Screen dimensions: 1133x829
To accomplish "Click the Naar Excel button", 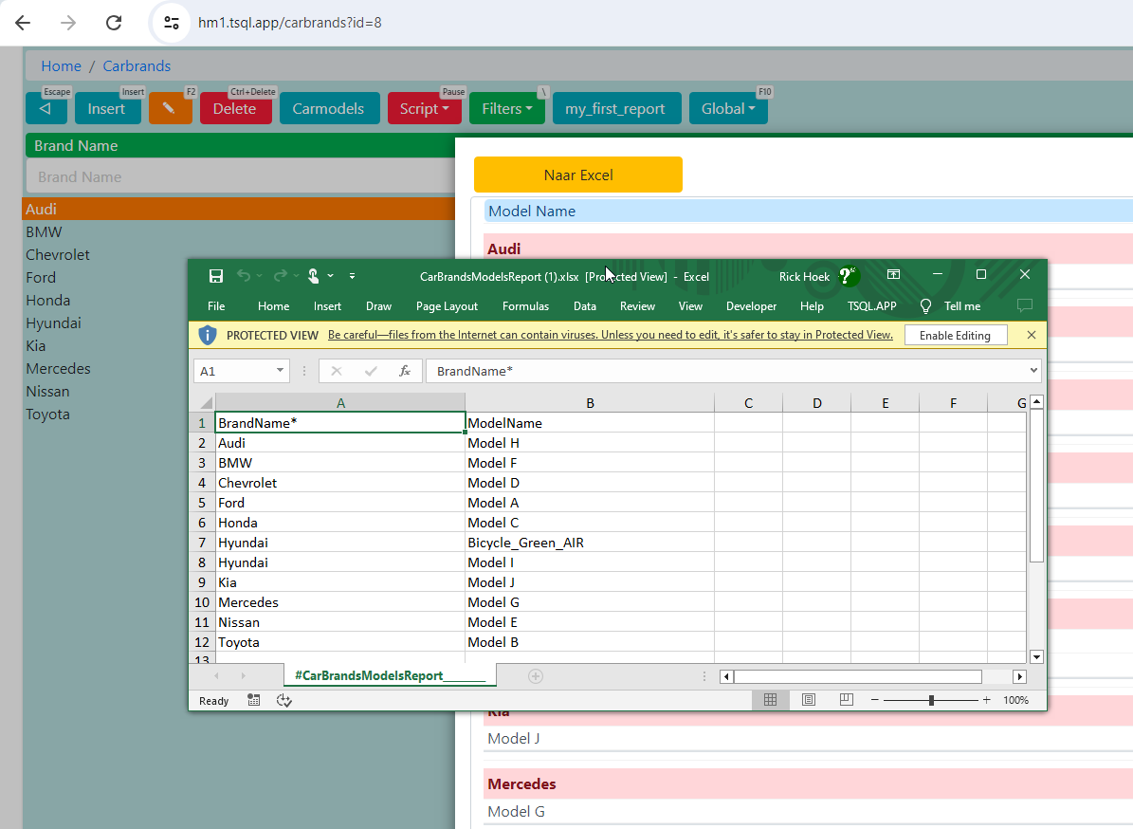I will point(578,175).
